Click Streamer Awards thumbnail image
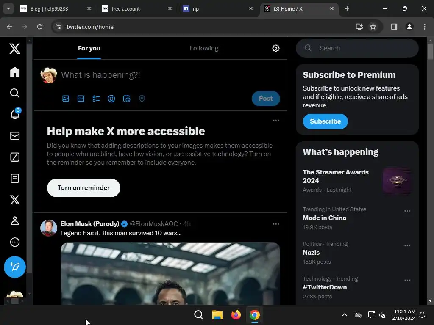The width and height of the screenshot is (434, 325). point(397,181)
